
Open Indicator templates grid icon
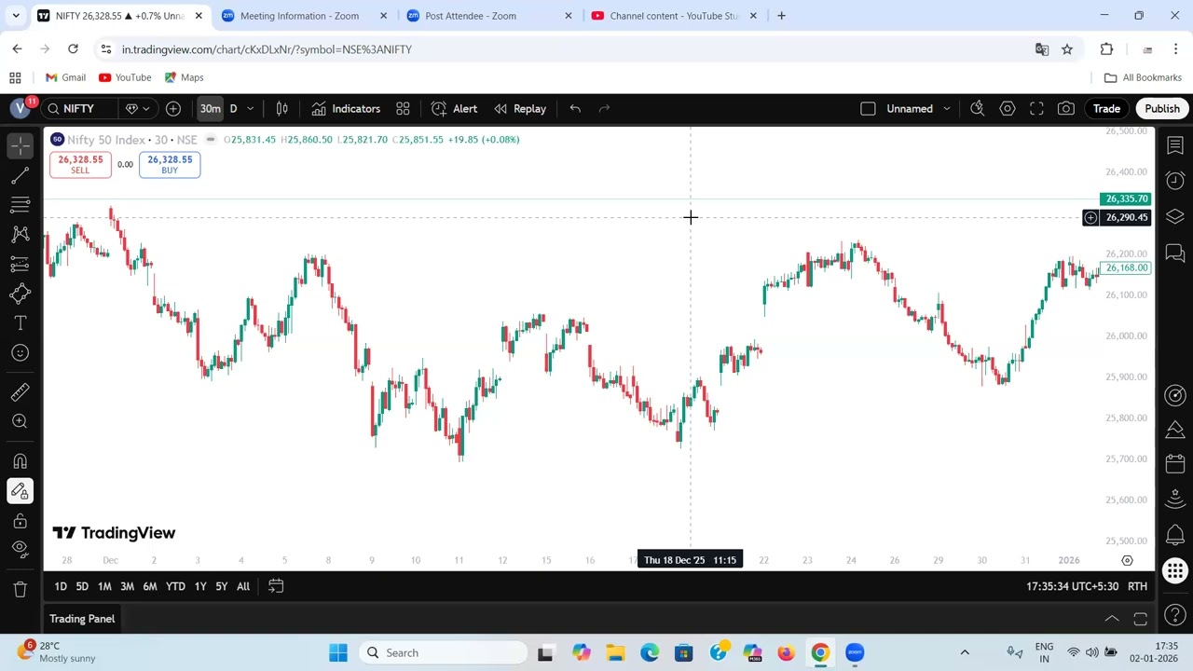click(403, 109)
